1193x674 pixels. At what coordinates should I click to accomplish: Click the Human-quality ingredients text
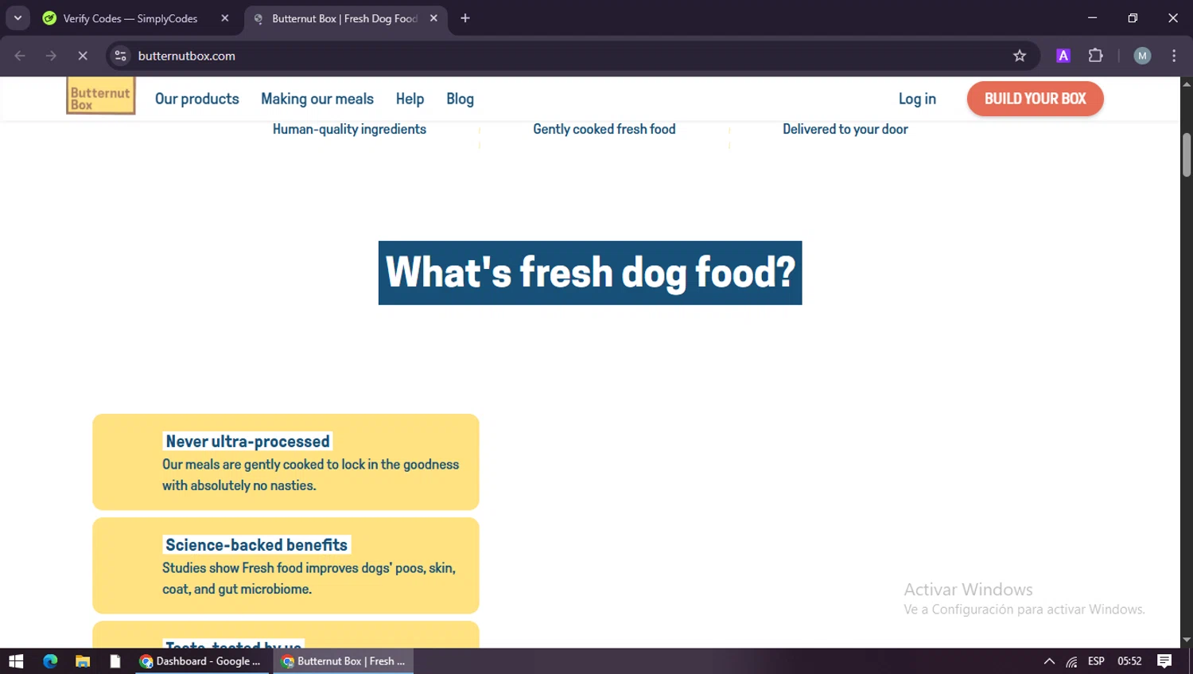pos(349,129)
